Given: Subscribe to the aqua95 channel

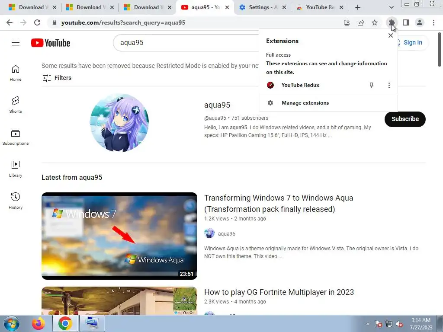Looking at the screenshot, I should (405, 119).
